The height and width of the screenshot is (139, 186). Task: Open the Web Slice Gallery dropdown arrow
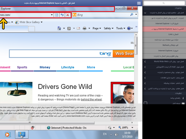[42, 22]
